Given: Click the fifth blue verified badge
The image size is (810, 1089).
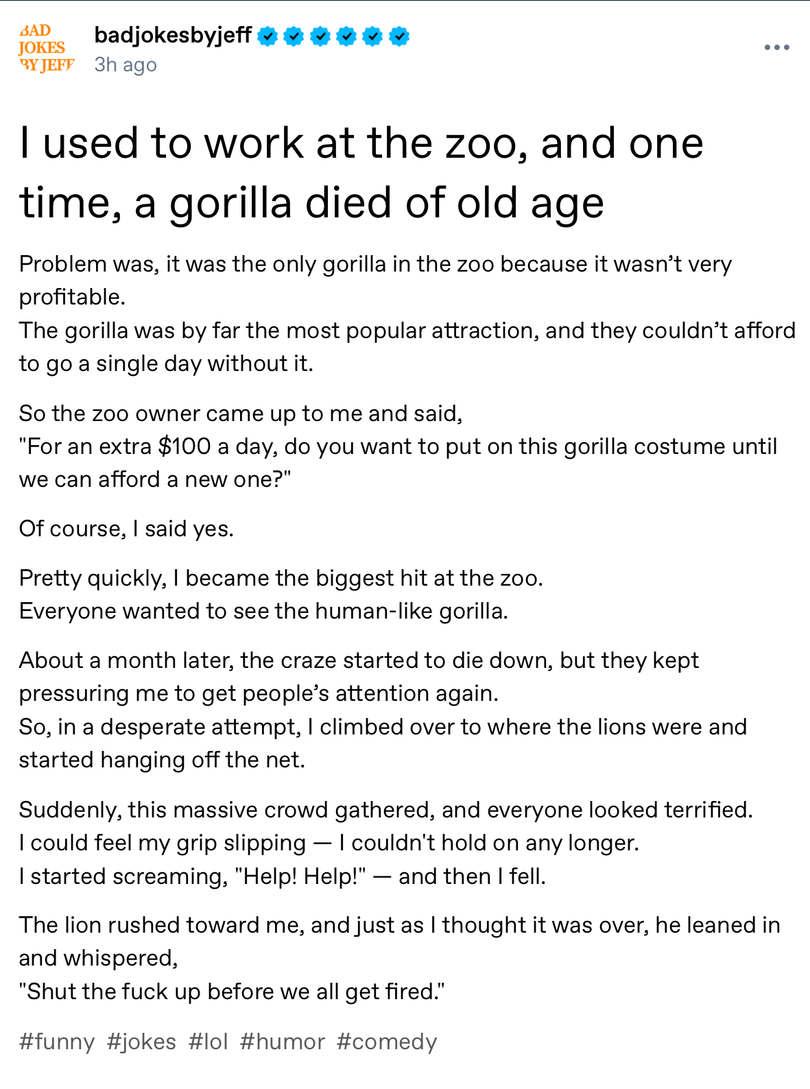Looking at the screenshot, I should coord(372,36).
